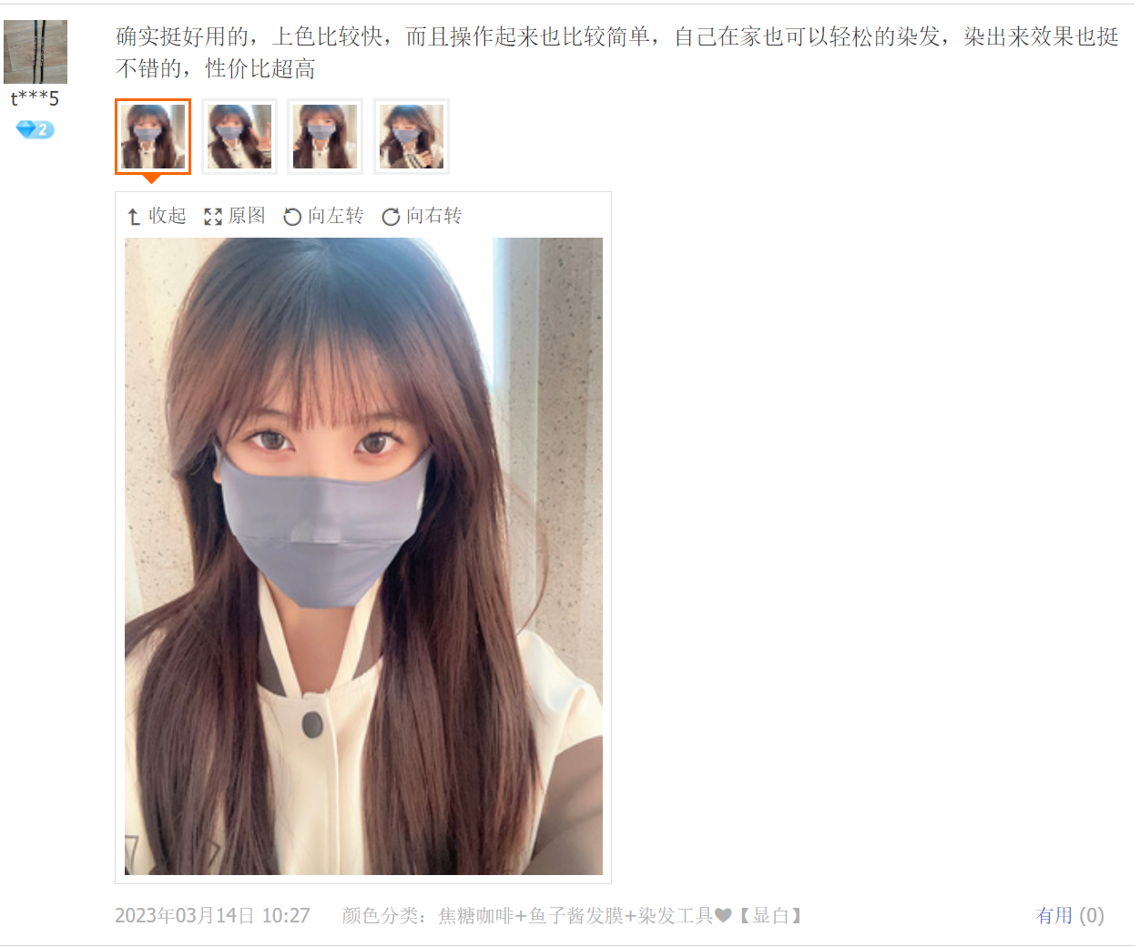The height and width of the screenshot is (947, 1140).
Task: Select the third review photo thumbnail
Action: click(325, 137)
